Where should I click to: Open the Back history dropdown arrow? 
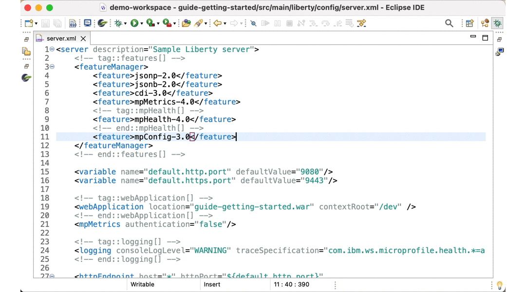225,23
